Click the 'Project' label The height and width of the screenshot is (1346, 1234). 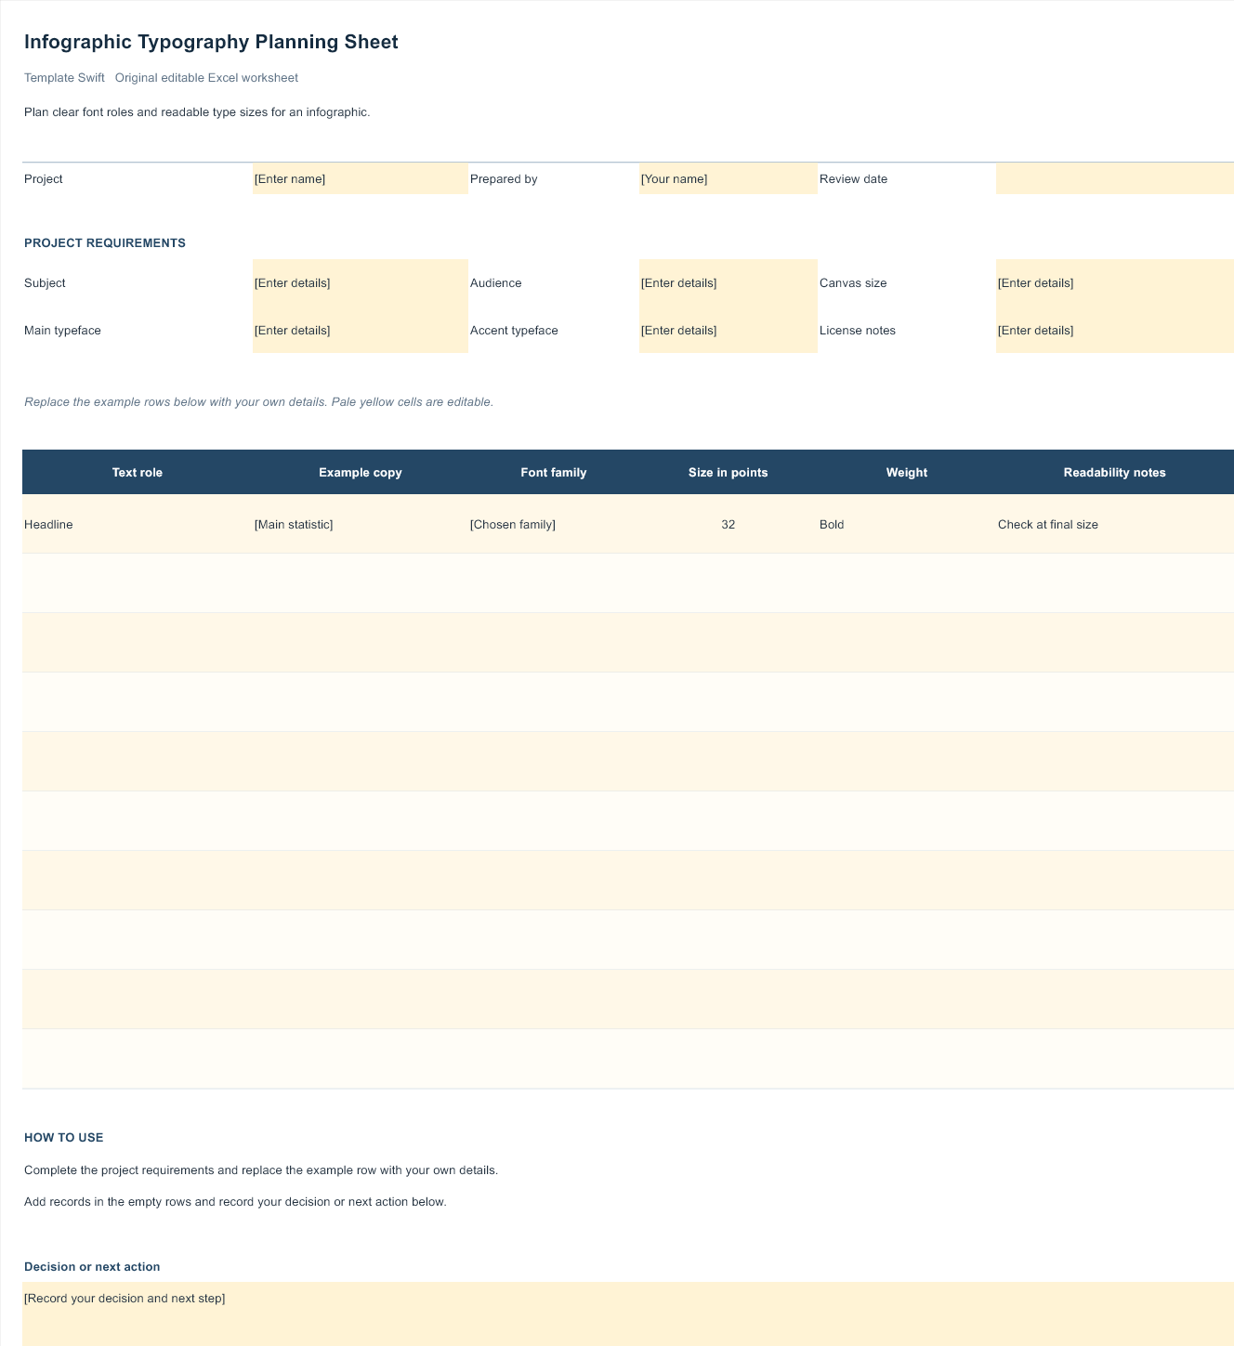point(44,179)
